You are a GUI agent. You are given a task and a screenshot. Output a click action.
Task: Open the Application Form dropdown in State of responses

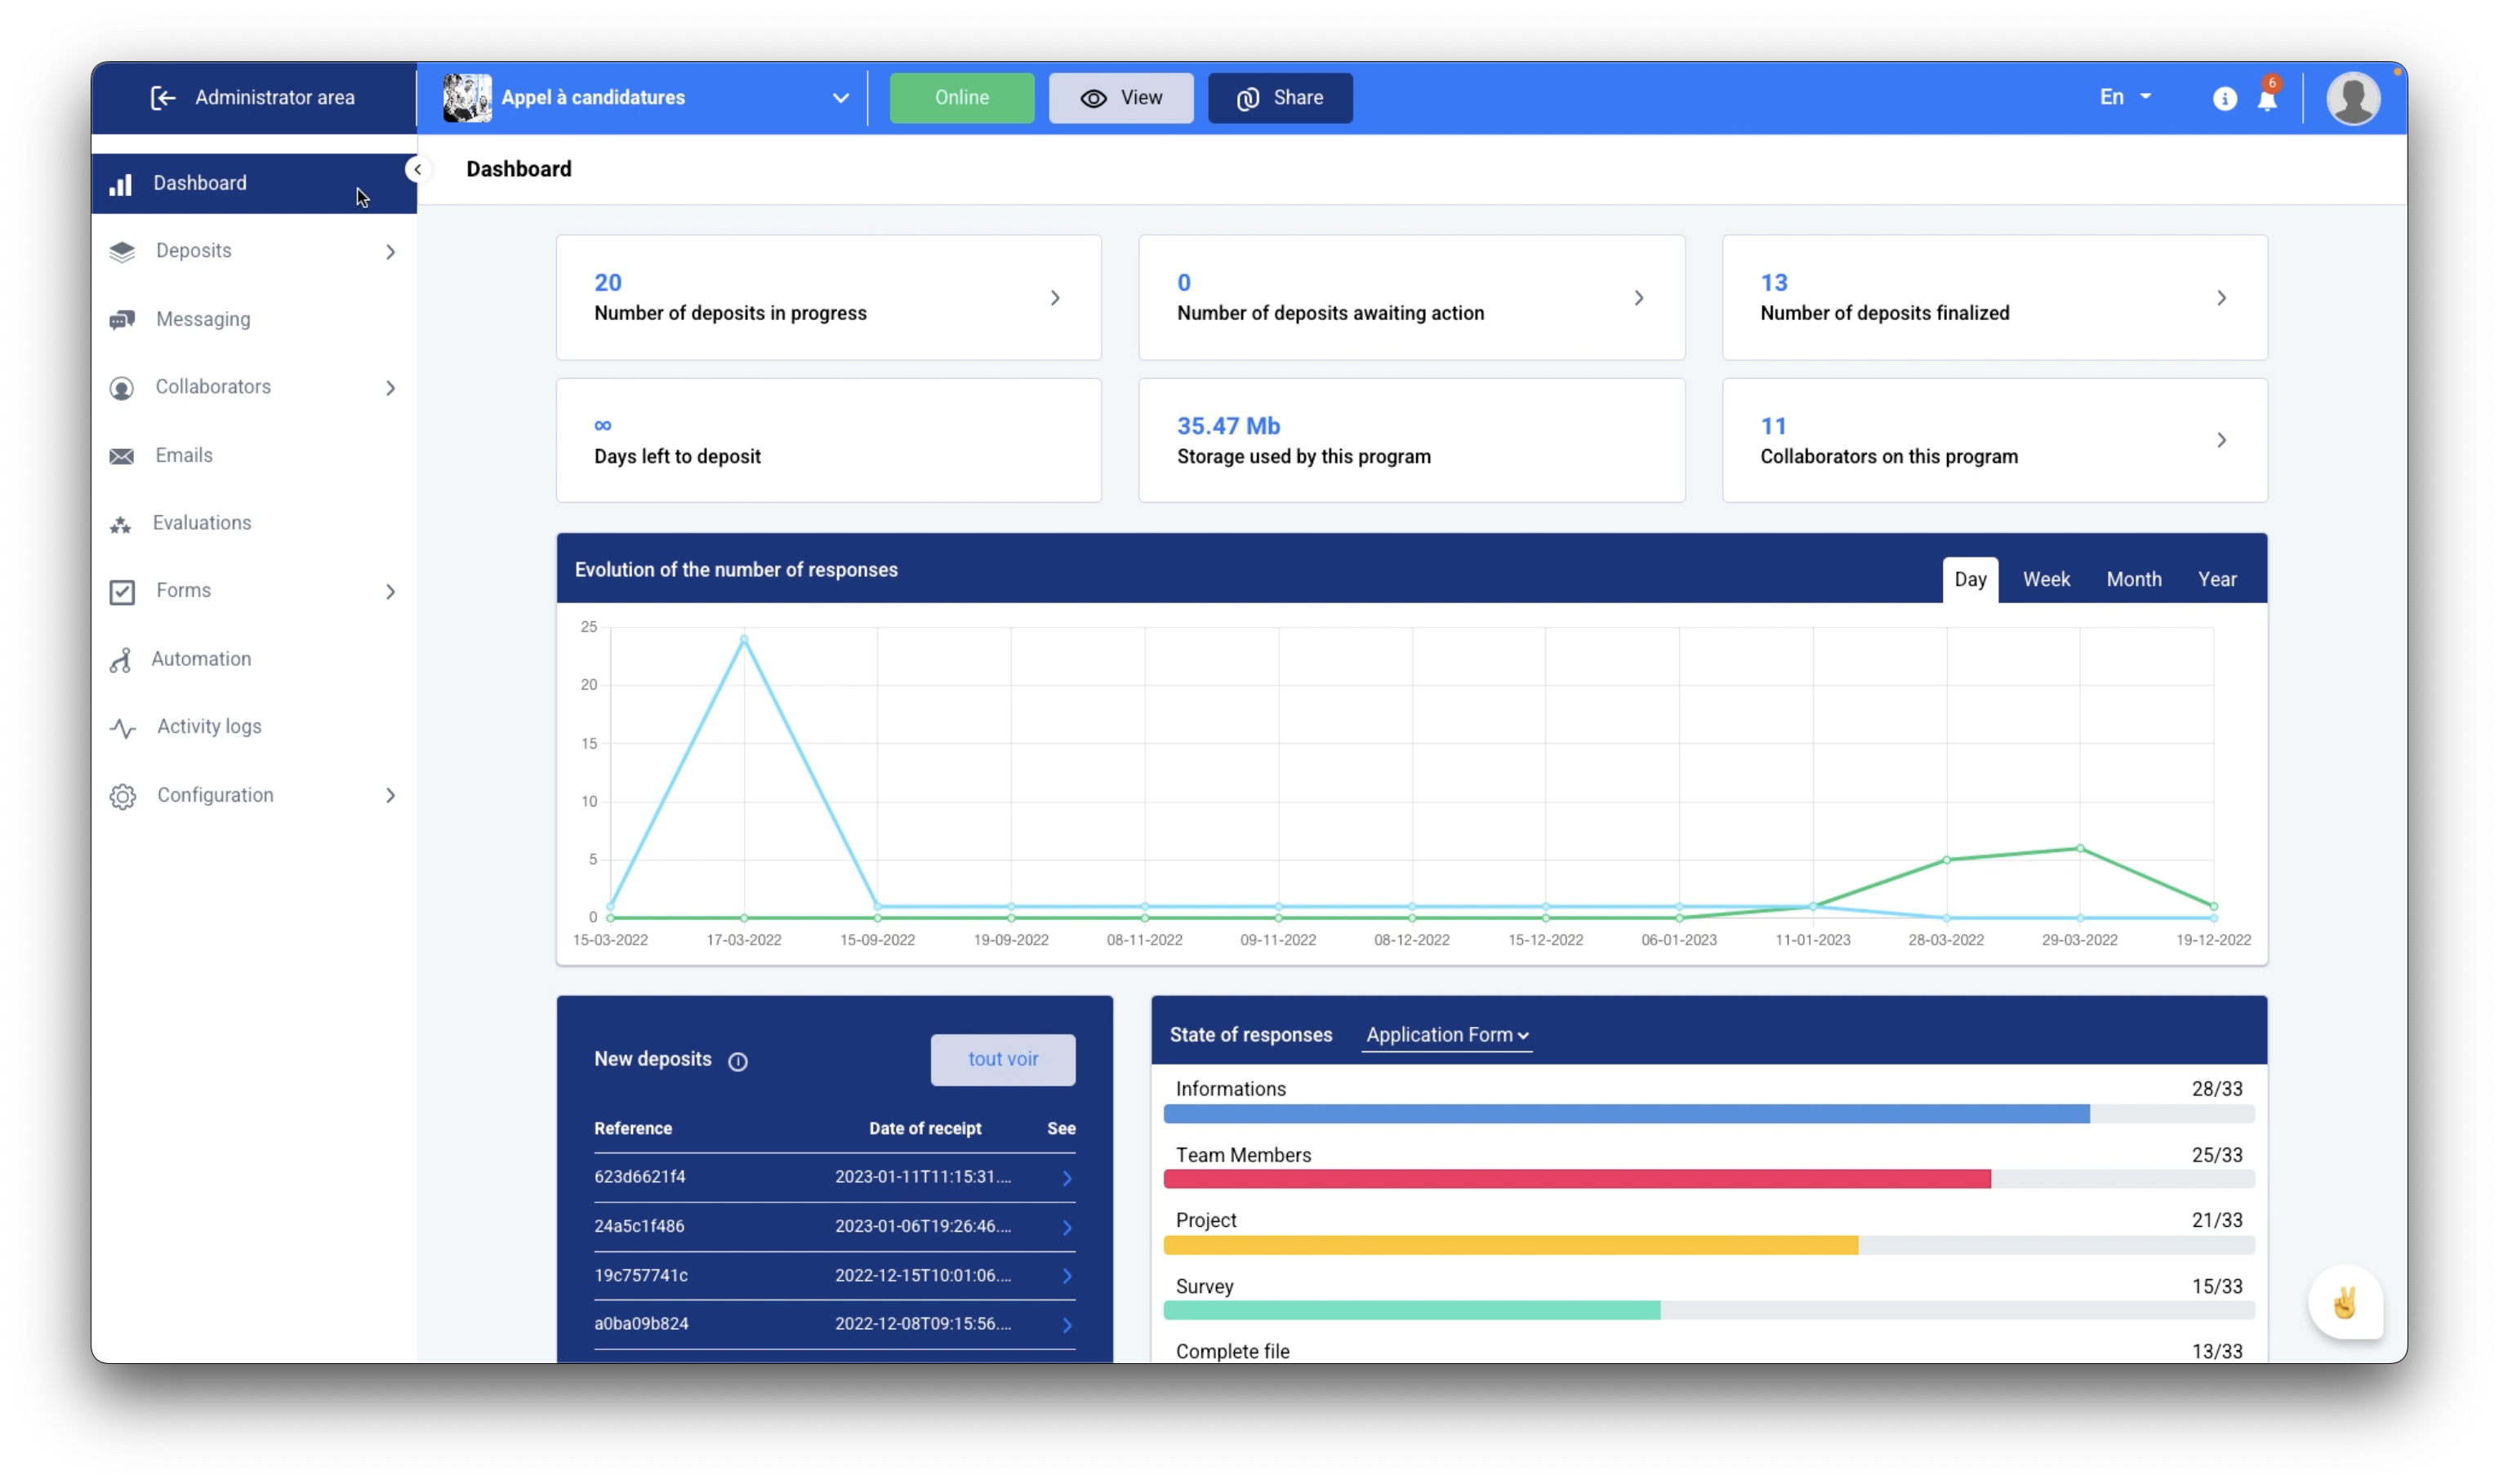click(1445, 1034)
